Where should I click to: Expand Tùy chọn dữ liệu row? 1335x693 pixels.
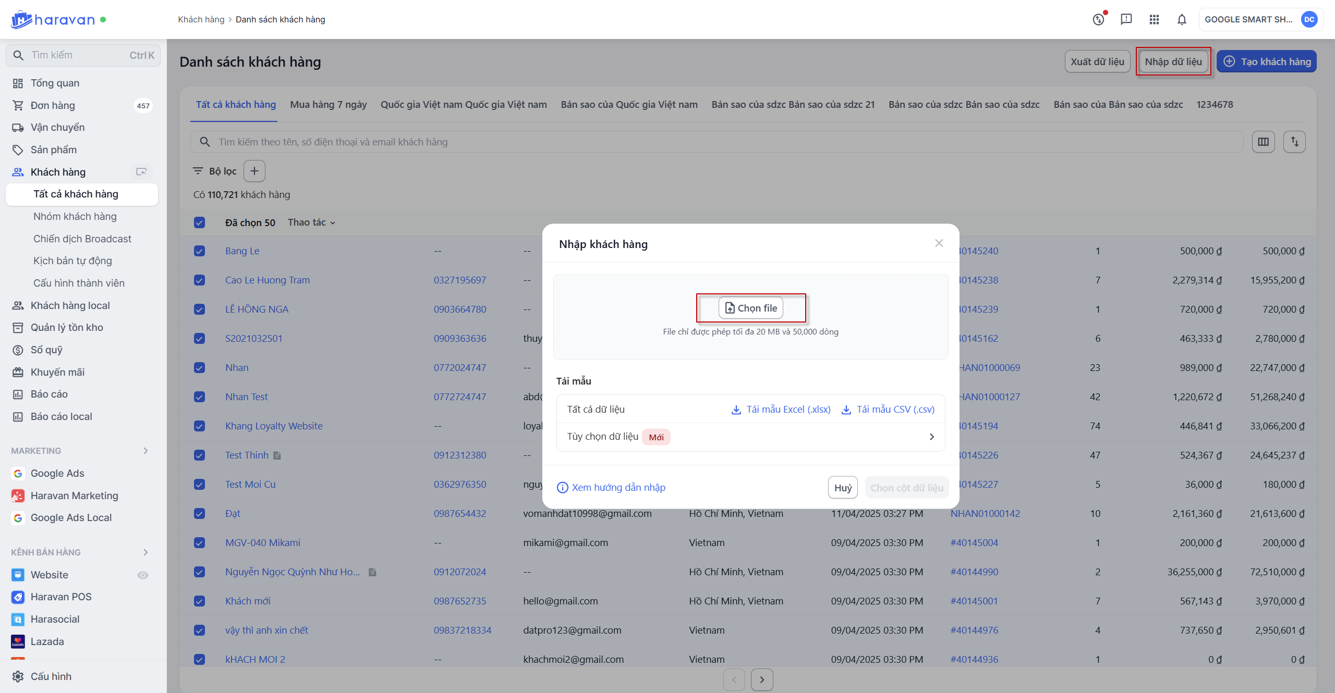[x=931, y=437]
